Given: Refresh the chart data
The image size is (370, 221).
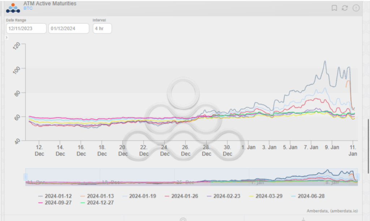Looking at the screenshot, I should 345,8.
